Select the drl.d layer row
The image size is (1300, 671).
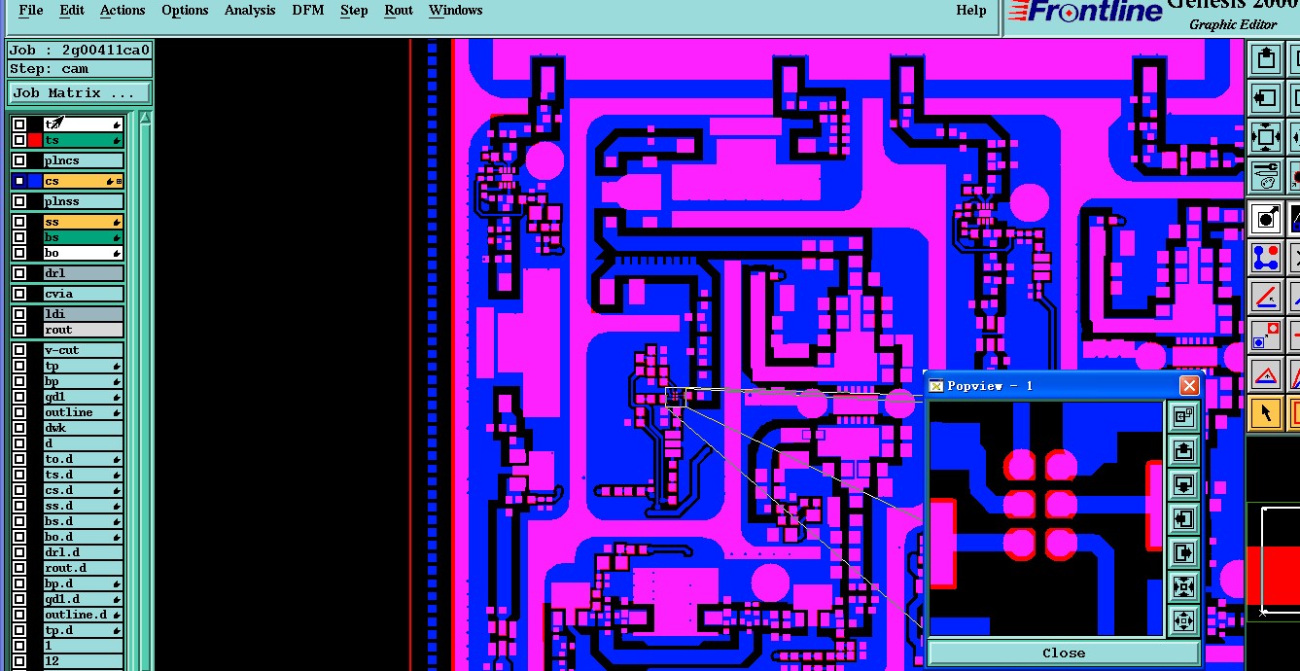(x=84, y=552)
